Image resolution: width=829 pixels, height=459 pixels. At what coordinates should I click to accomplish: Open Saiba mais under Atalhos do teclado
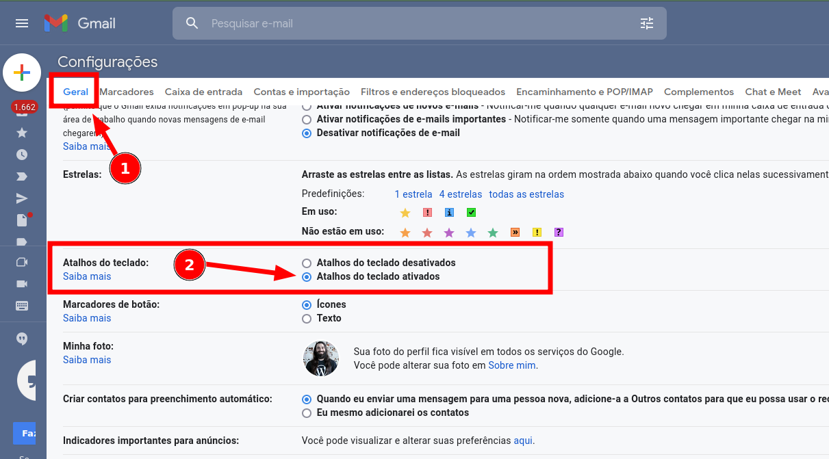click(x=87, y=276)
